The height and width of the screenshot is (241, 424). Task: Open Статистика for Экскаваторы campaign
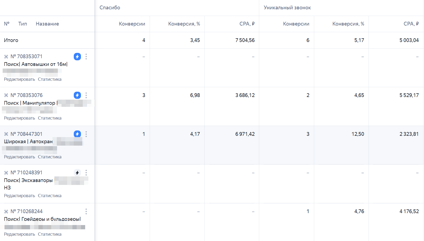[x=50, y=196]
